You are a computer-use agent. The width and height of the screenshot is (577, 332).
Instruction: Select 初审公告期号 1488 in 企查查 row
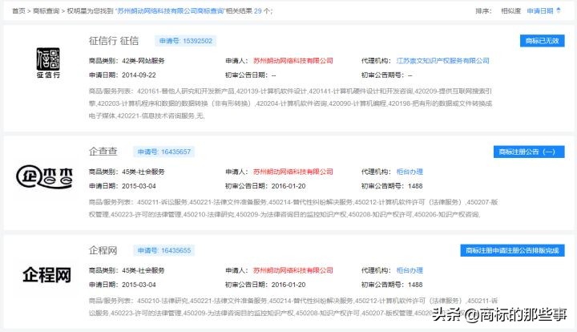(x=415, y=186)
